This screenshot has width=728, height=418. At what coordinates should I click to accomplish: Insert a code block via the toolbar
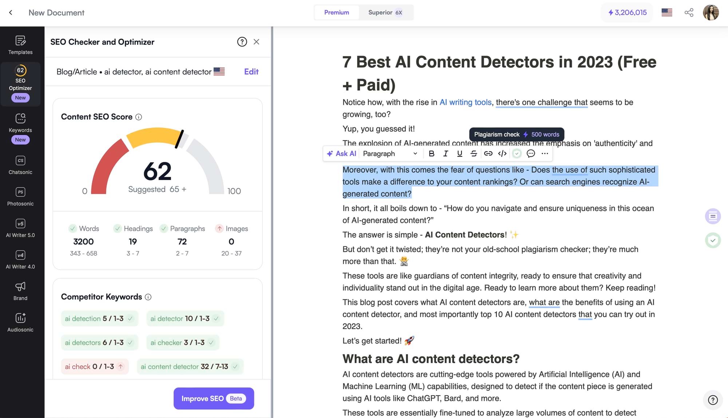502,154
